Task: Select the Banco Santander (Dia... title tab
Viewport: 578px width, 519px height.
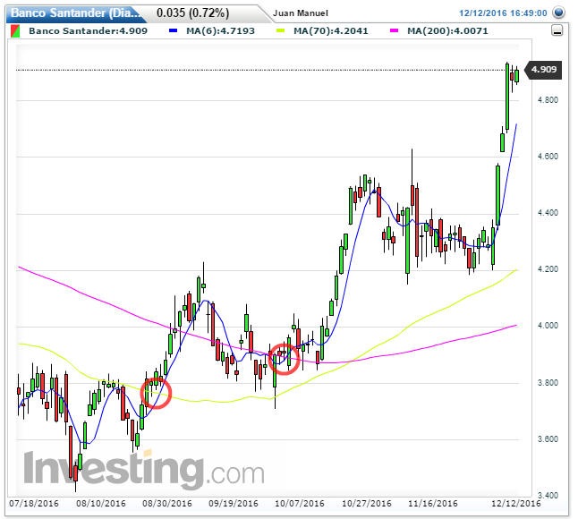Action: coord(75,13)
